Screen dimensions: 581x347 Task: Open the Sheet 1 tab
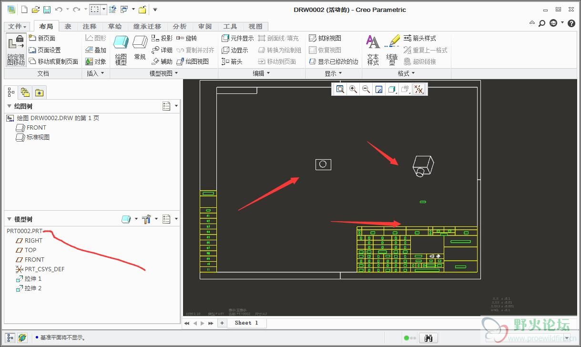[x=246, y=323]
